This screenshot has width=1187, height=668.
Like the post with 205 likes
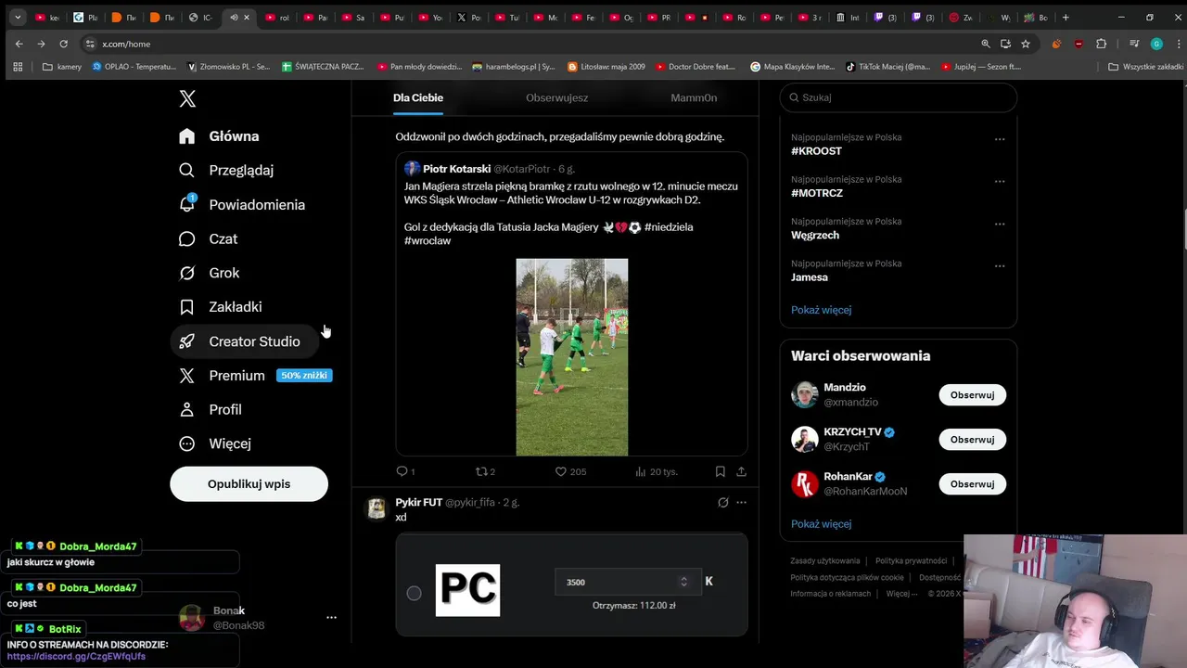[560, 471]
